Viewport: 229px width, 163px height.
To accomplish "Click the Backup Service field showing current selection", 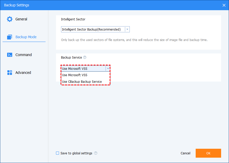I will [x=83, y=69].
